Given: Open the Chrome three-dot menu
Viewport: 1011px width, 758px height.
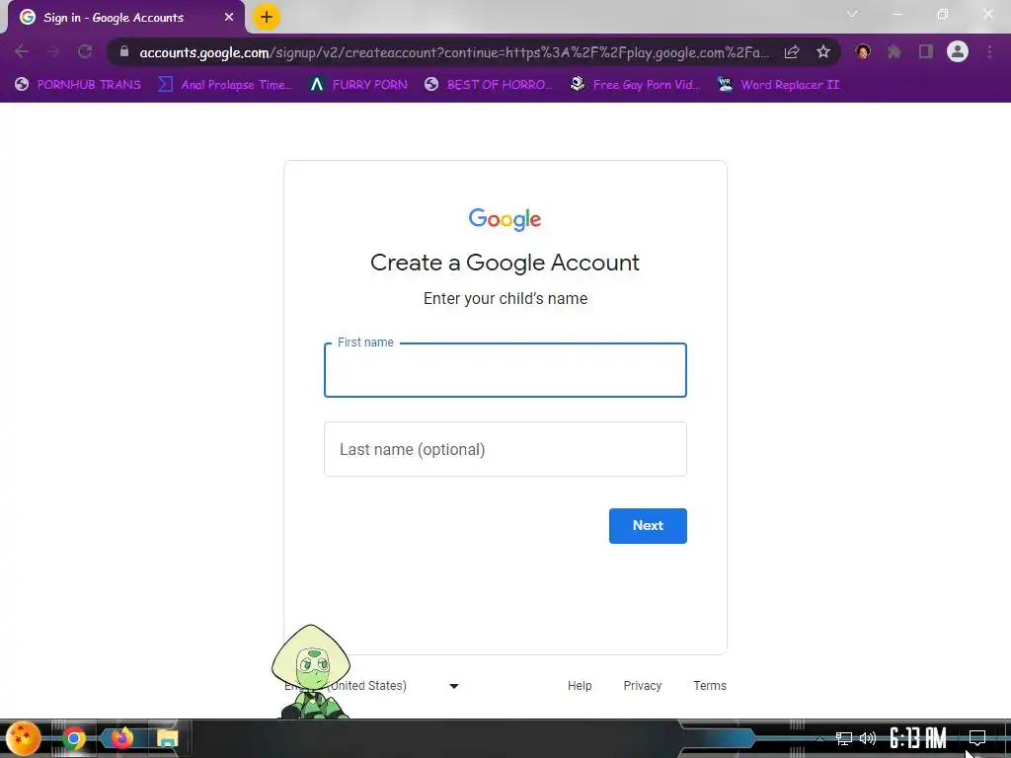Looking at the screenshot, I should (989, 51).
